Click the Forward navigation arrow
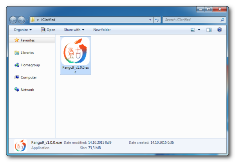The height and width of the screenshot is (162, 235). (22, 20)
